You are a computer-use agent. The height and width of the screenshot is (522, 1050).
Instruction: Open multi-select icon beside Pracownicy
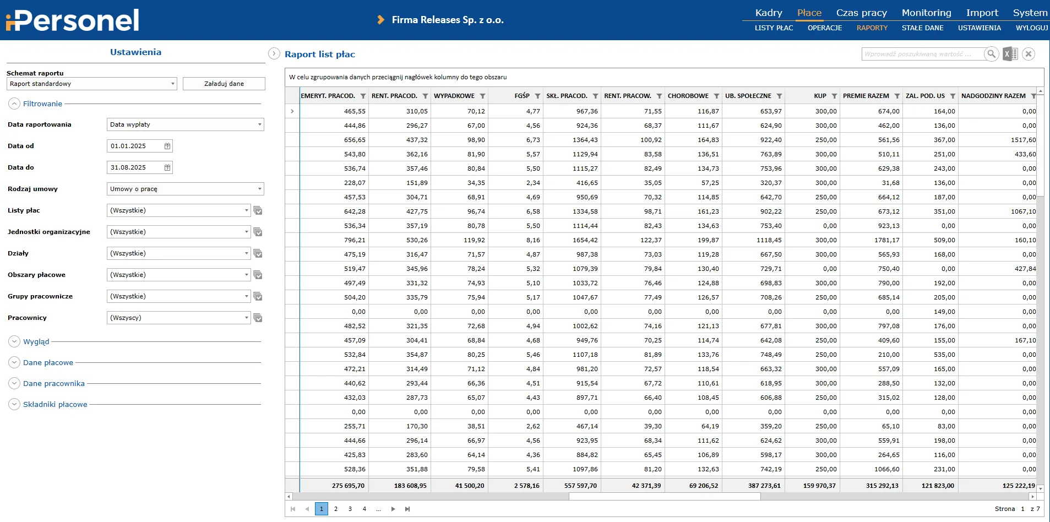258,318
